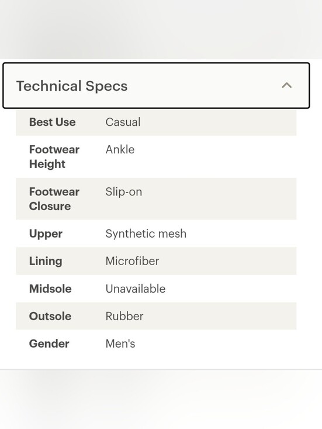
Task: Click the Synthetic mesh value
Action: point(146,234)
